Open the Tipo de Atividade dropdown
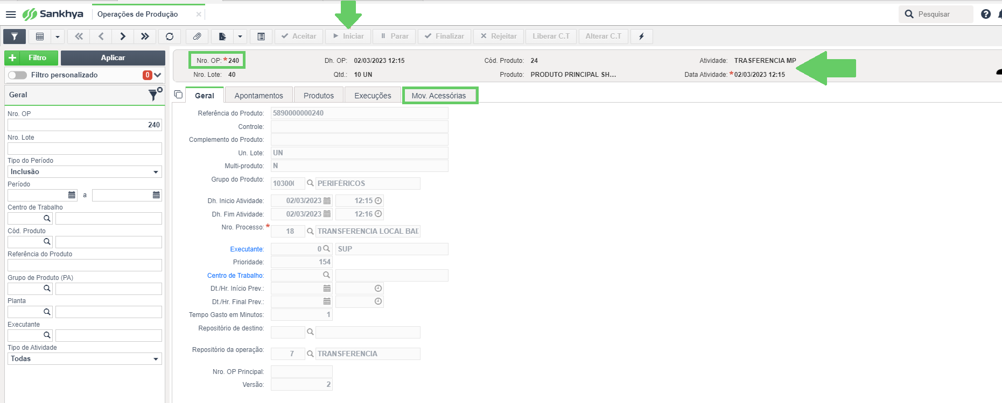The width and height of the screenshot is (1002, 403). (85, 359)
